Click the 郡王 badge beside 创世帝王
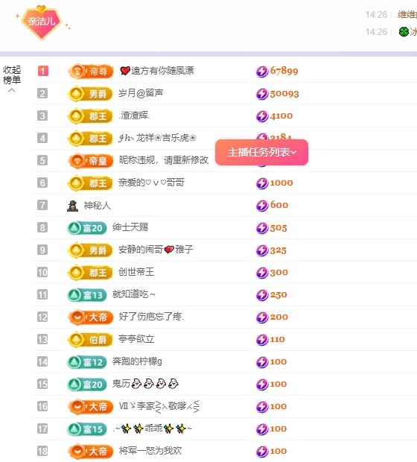417x462 pixels. [90, 273]
